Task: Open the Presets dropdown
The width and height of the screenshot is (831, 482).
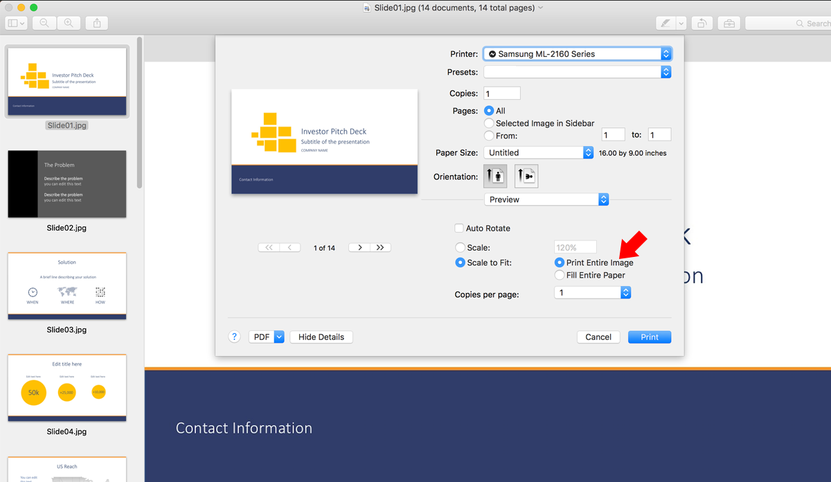Action: pos(578,72)
